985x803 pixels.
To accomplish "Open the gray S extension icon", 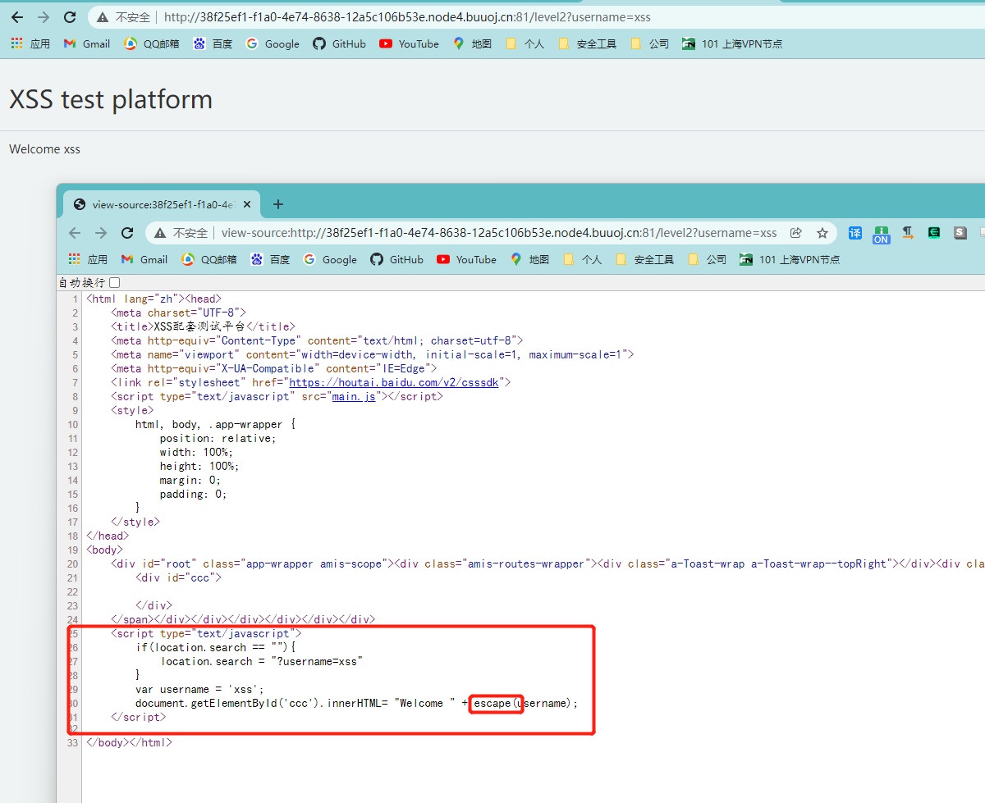I will coord(960,233).
